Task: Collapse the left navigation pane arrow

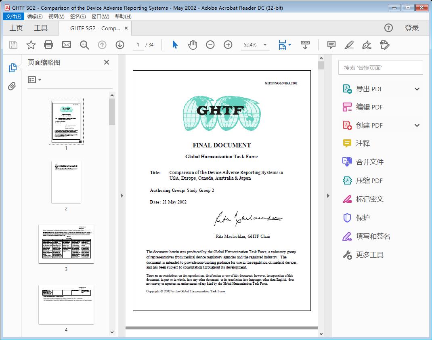Action: click(122, 195)
